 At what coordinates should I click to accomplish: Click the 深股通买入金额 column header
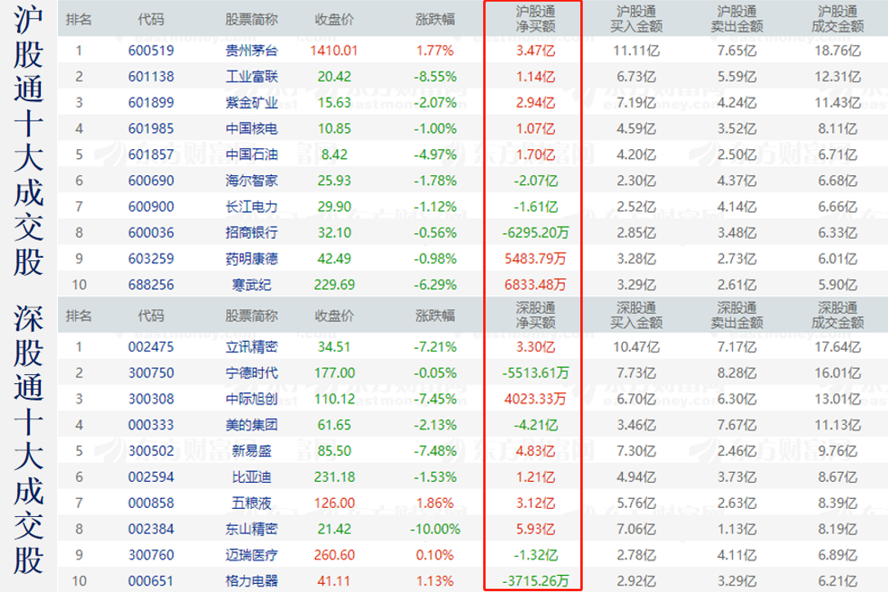click(636, 316)
